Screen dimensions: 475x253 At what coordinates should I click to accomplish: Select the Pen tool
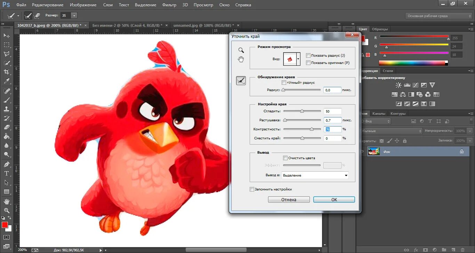7,164
